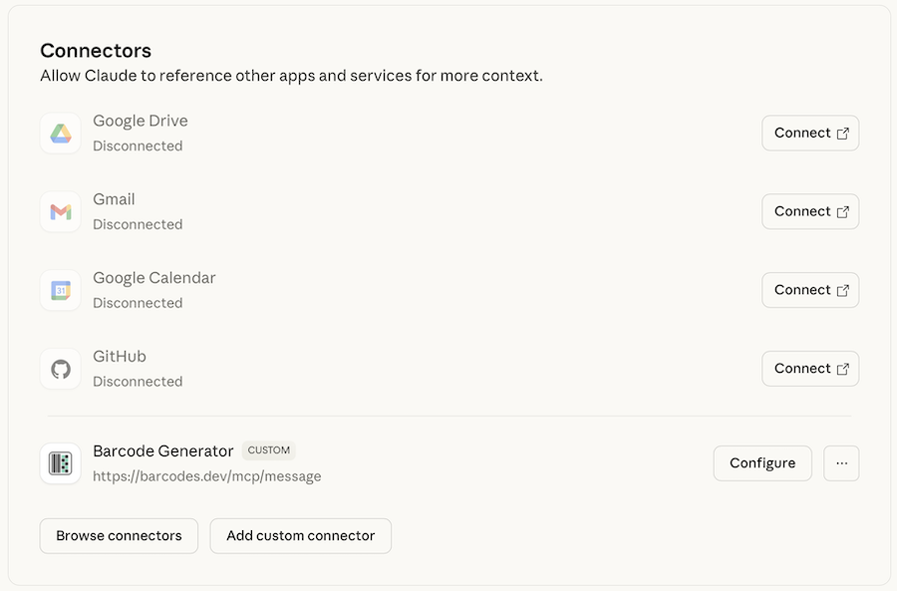Open the Barcode Generator options menu

(x=842, y=463)
